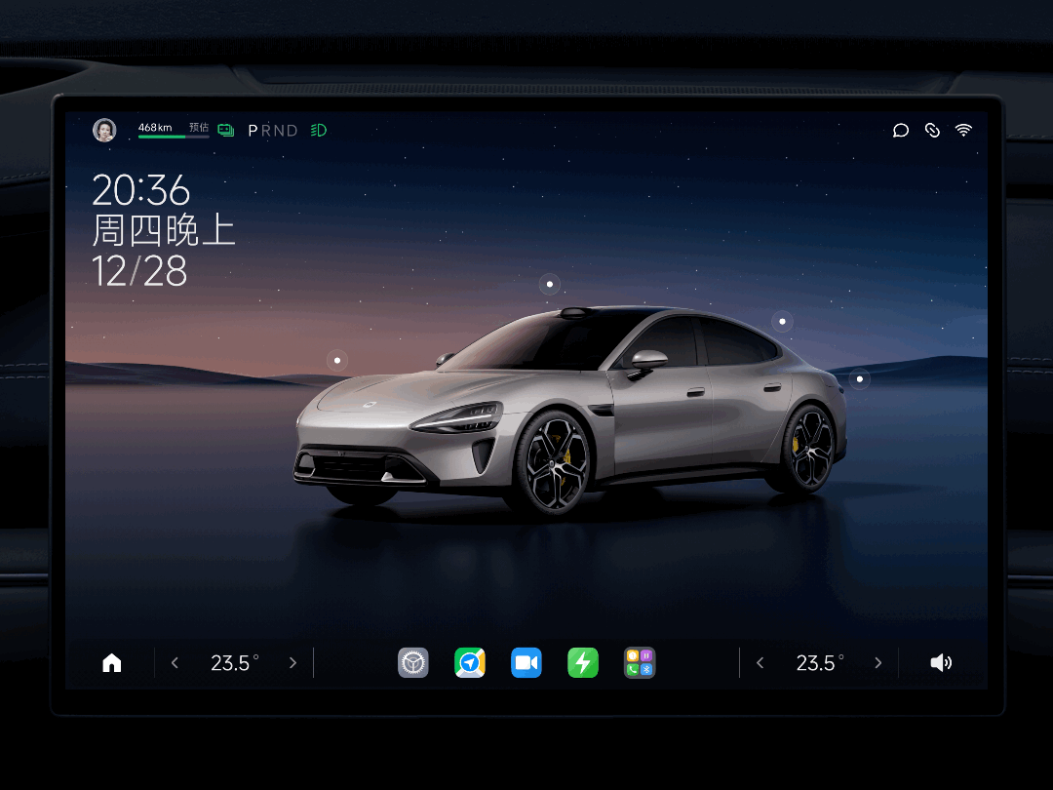This screenshot has width=1053, height=790.
Task: Open the blue video camera app
Action: [526, 663]
